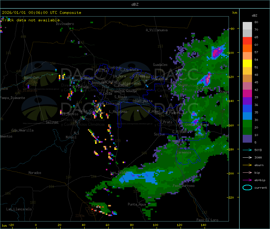Click the '2026/01/01 00:06:00 UTC Composite' timestamp
This screenshot has height=229, width=270.
pos(41,13)
